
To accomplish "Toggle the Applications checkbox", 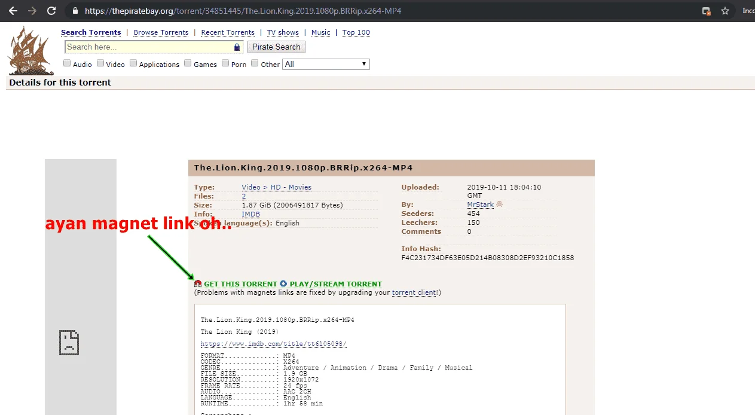I will click(x=133, y=63).
